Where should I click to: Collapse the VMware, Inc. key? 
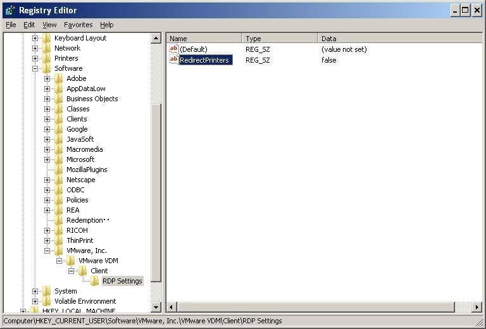coord(47,251)
